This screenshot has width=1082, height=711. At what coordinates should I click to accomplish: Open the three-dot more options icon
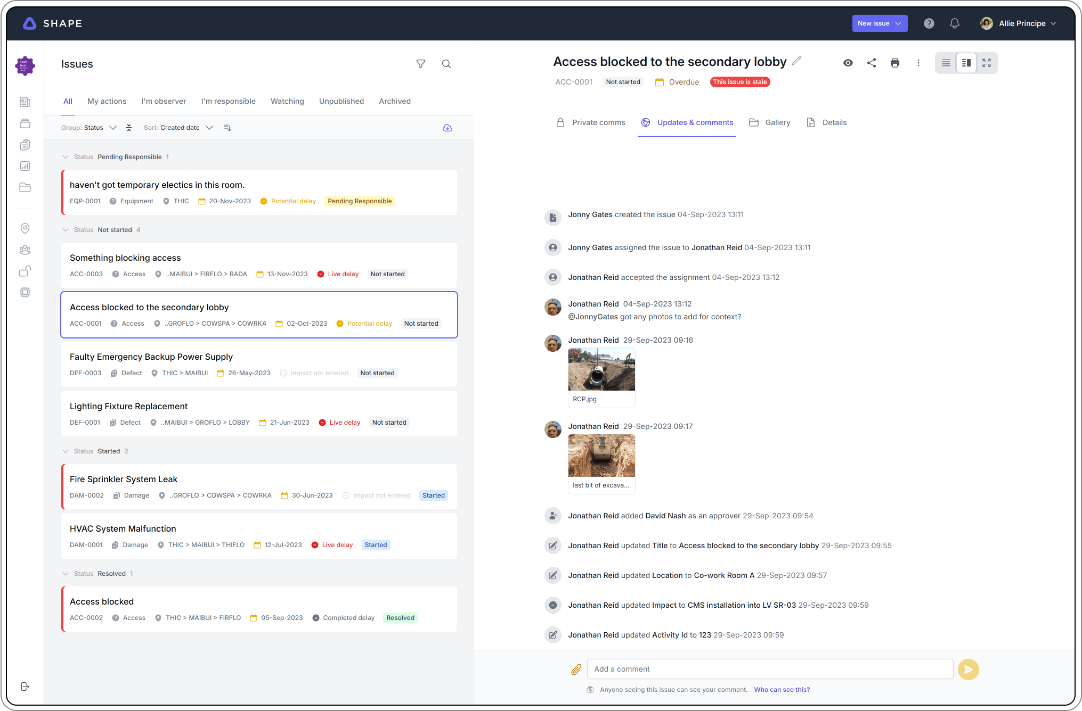918,63
